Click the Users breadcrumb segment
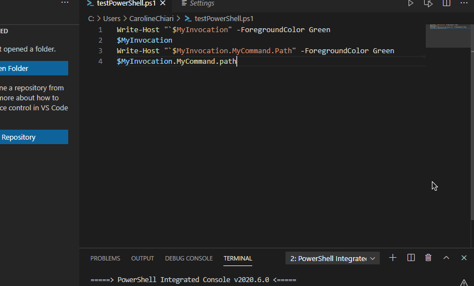Image resolution: width=474 pixels, height=286 pixels. [x=111, y=18]
